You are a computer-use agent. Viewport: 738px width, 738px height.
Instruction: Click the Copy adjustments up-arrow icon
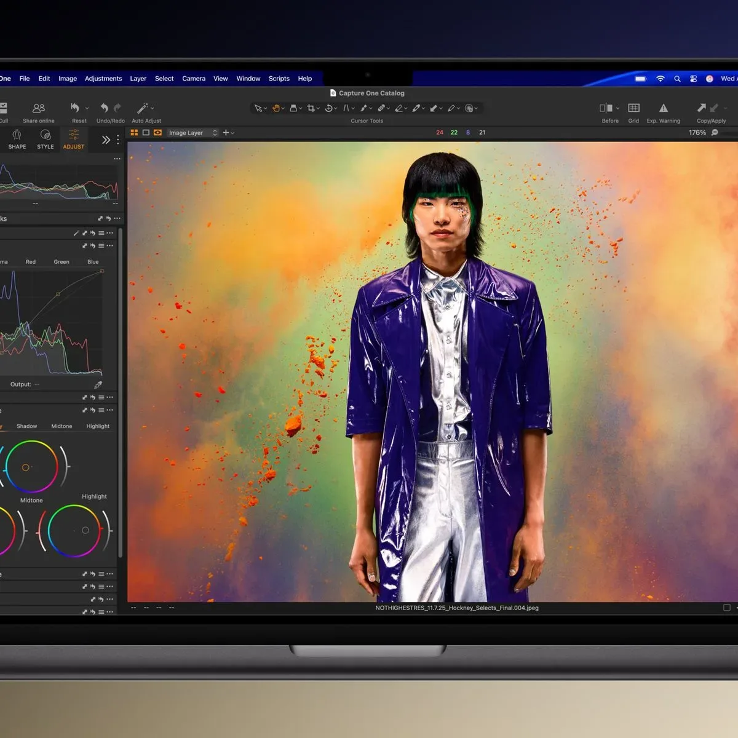pyautogui.click(x=702, y=108)
